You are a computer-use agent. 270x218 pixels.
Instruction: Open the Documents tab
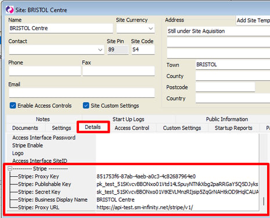(x=25, y=128)
